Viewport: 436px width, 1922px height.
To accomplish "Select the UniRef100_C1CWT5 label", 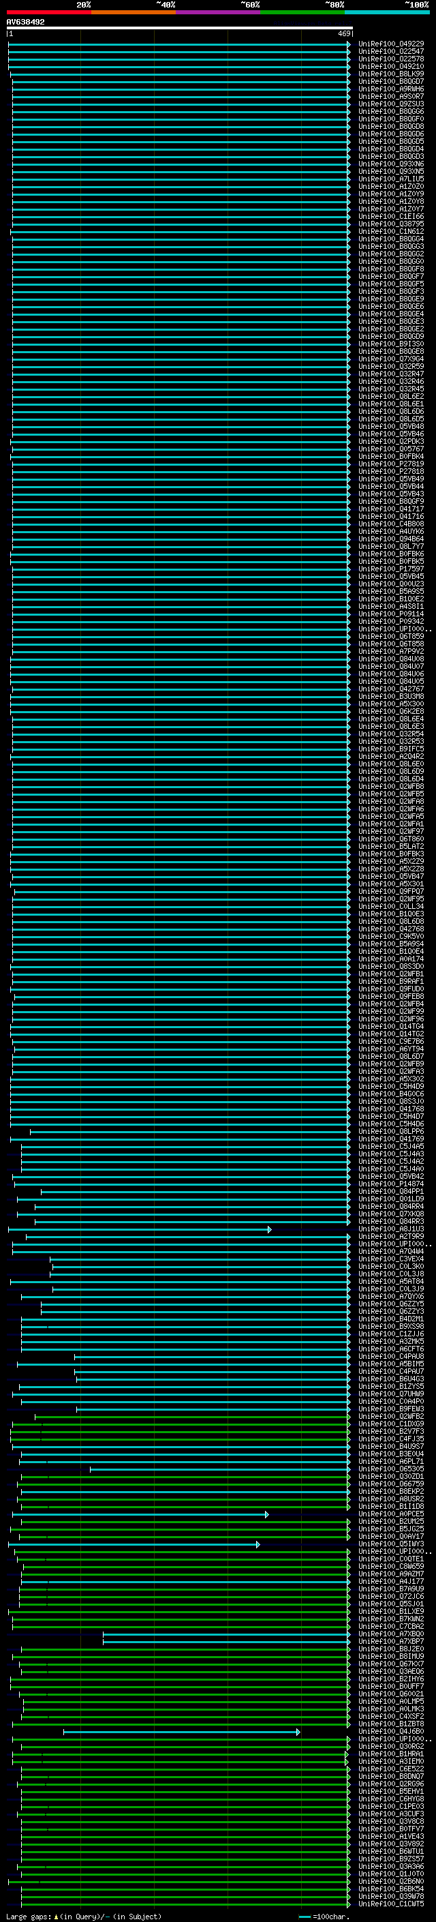I will pyautogui.click(x=391, y=1904).
